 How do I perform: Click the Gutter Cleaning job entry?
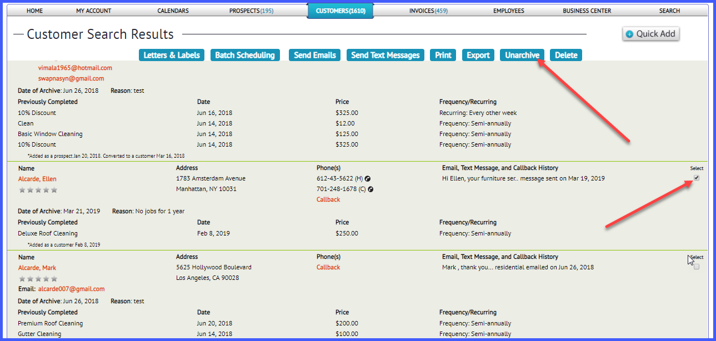click(x=40, y=334)
